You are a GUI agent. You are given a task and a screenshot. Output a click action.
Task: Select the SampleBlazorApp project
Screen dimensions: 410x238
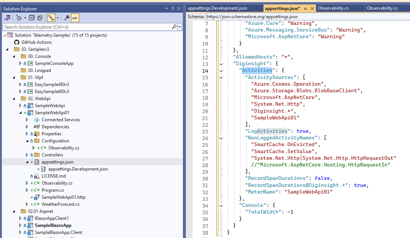(x=53, y=225)
